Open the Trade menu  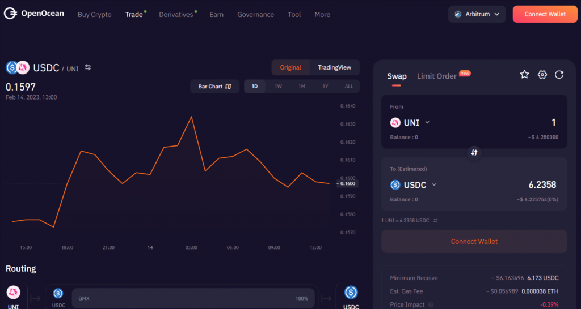(134, 14)
